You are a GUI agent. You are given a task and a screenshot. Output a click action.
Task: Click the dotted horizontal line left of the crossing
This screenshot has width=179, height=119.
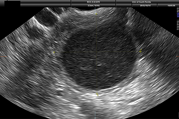click(x=75, y=52)
